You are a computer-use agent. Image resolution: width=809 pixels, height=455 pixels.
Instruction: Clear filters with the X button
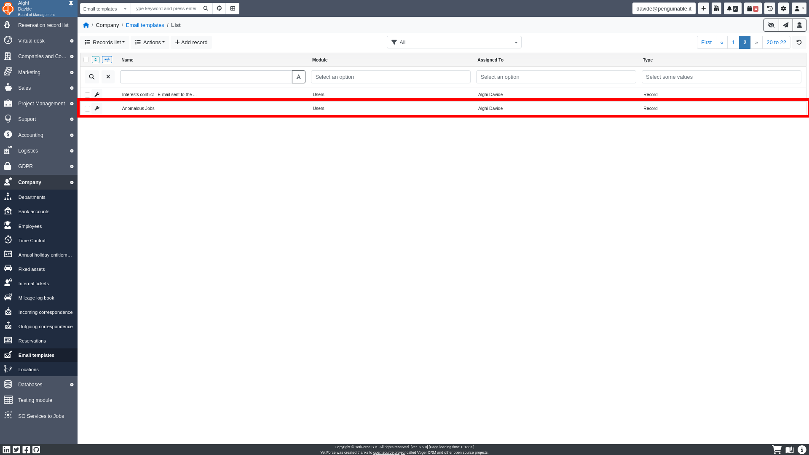pos(108,77)
